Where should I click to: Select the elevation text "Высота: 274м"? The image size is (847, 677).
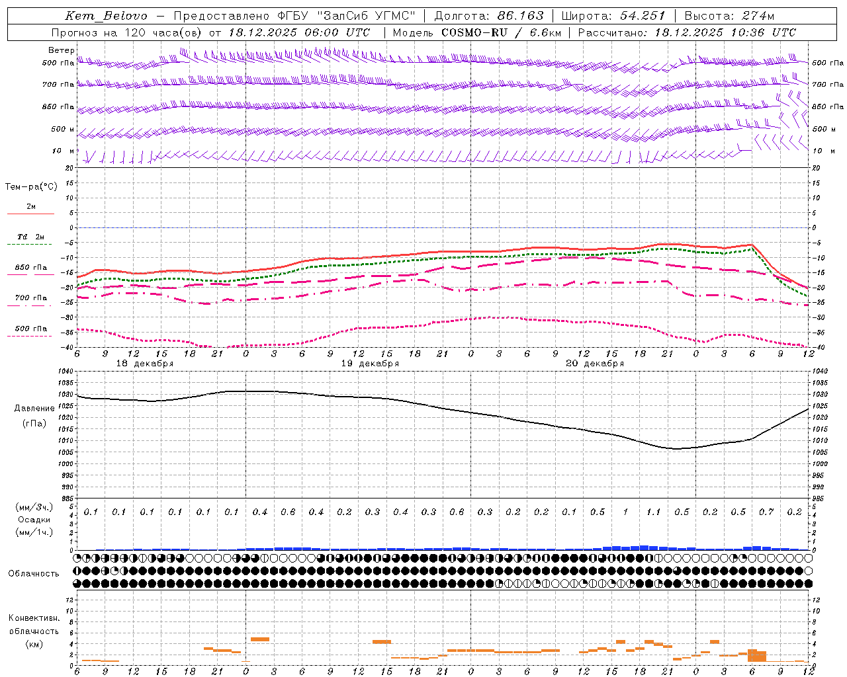[x=729, y=16]
